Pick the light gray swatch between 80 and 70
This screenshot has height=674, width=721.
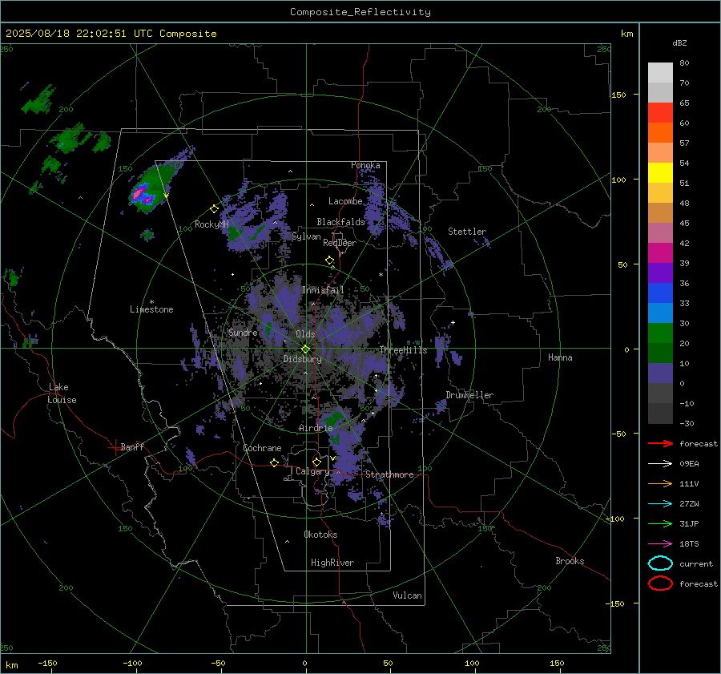[x=660, y=73]
